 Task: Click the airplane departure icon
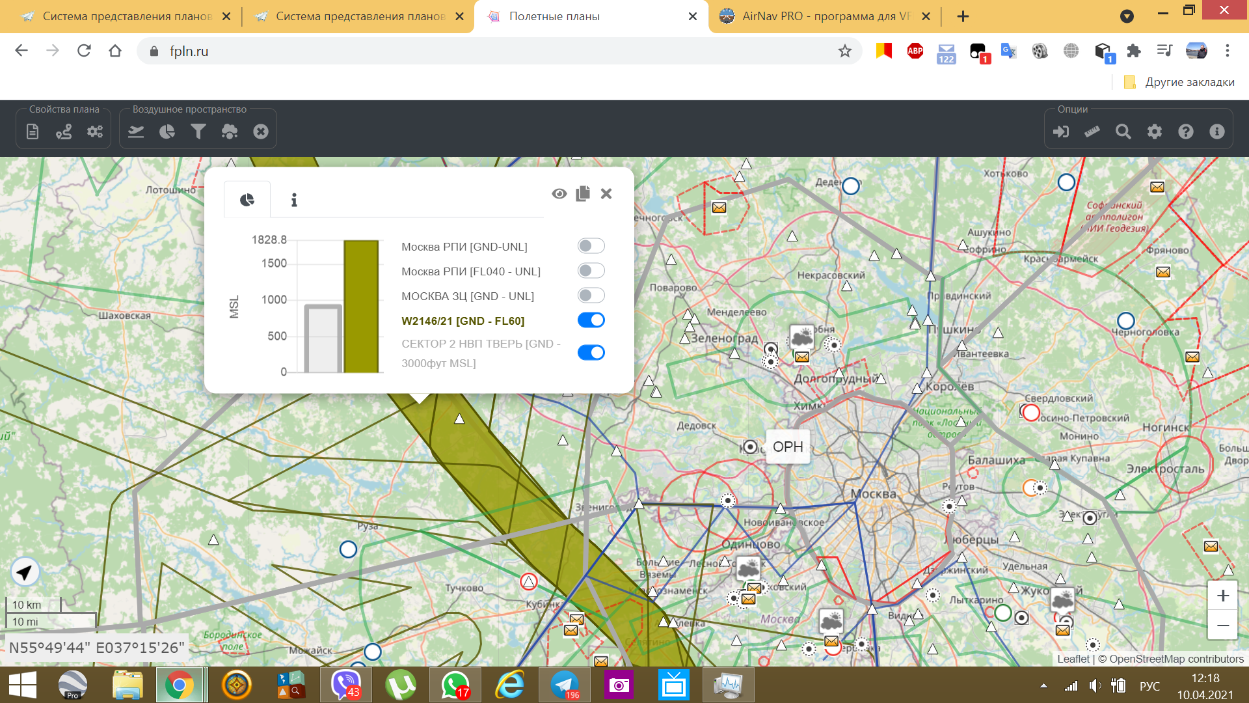(x=136, y=131)
